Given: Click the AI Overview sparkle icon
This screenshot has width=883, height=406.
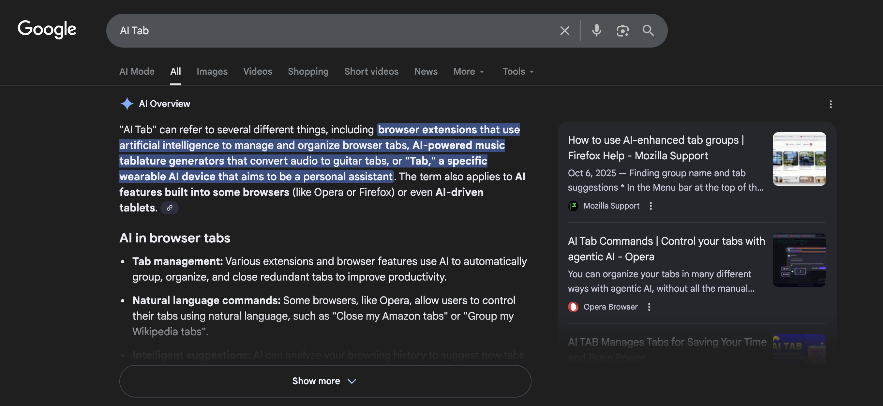Looking at the screenshot, I should pyautogui.click(x=127, y=104).
